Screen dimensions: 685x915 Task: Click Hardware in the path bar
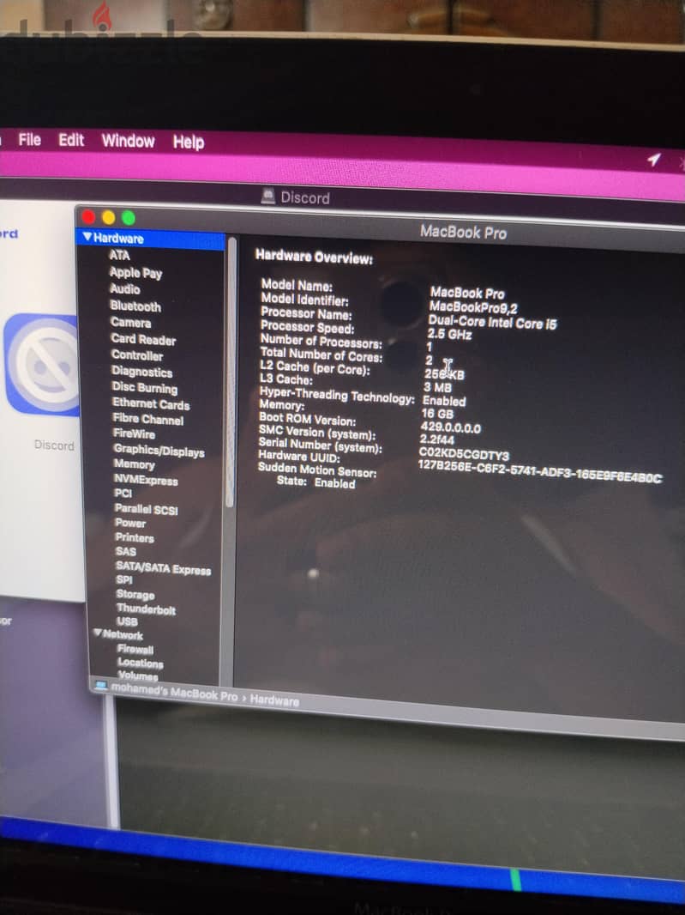click(x=274, y=700)
